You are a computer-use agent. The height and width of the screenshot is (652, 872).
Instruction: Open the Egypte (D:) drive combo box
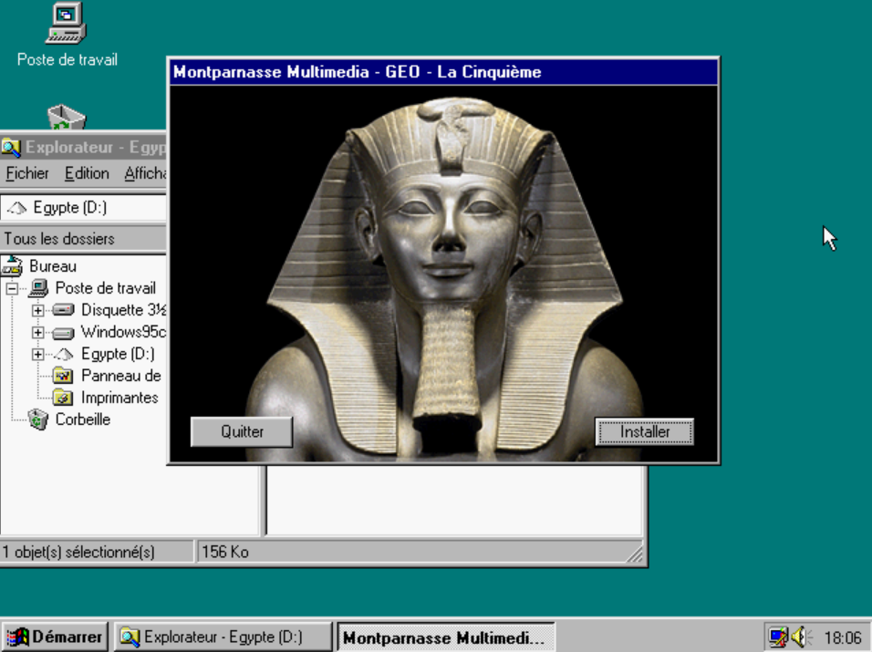pos(83,208)
